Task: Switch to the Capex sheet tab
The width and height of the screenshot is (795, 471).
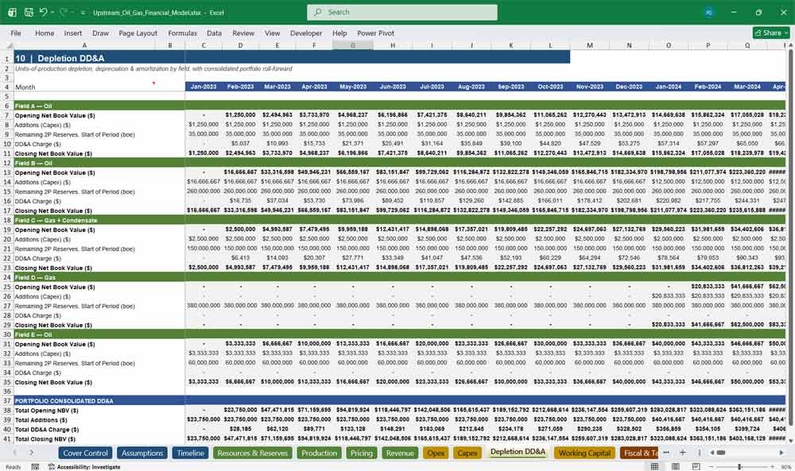Action: (x=467, y=453)
